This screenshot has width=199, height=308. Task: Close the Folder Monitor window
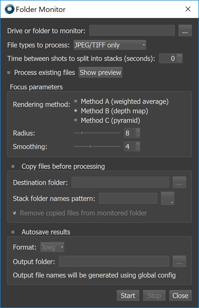[x=188, y=9]
